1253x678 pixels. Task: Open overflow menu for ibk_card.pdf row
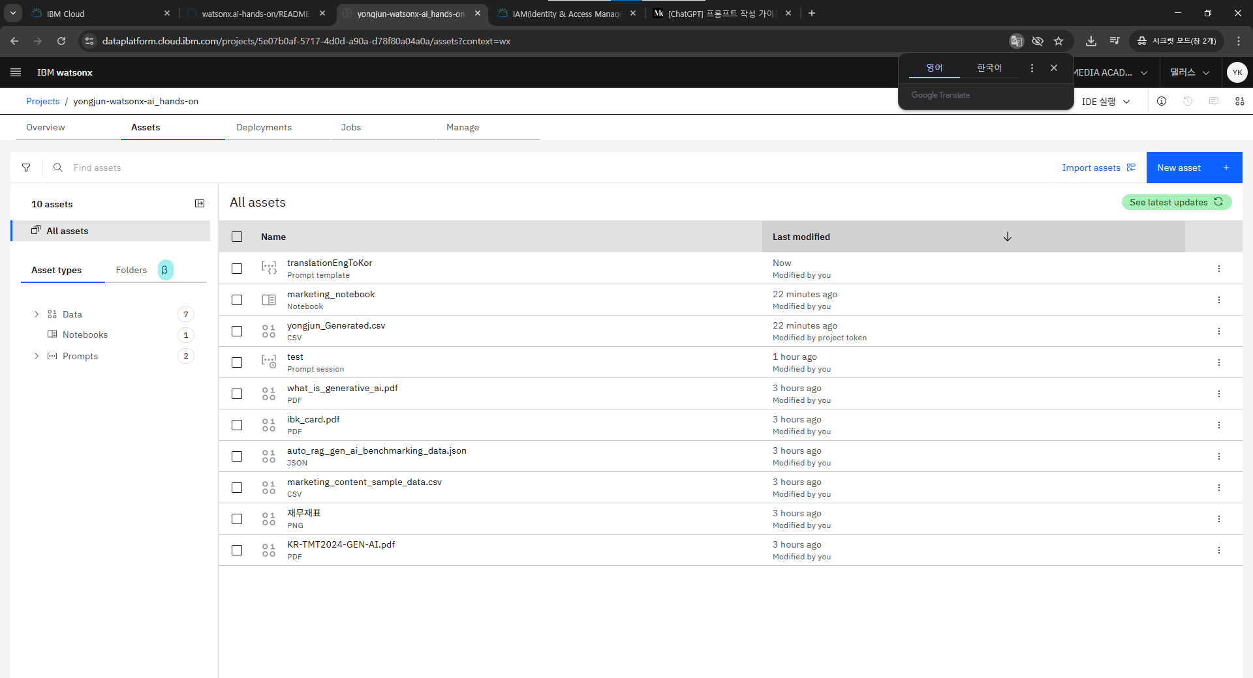point(1218,425)
